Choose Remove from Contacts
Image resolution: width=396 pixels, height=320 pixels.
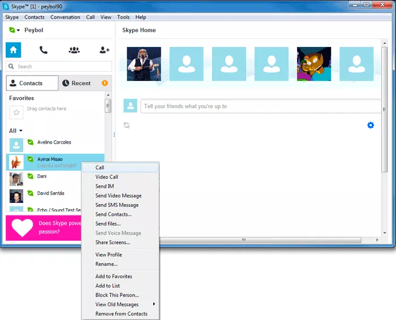point(120,314)
